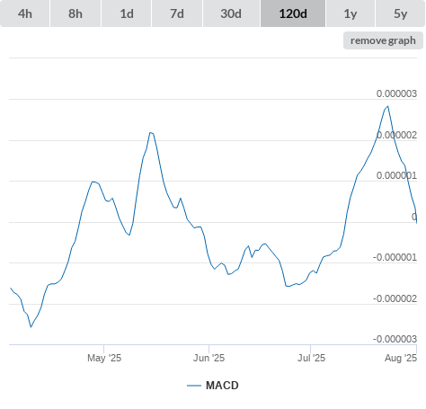Click the Aug '25 axis label

(401, 358)
